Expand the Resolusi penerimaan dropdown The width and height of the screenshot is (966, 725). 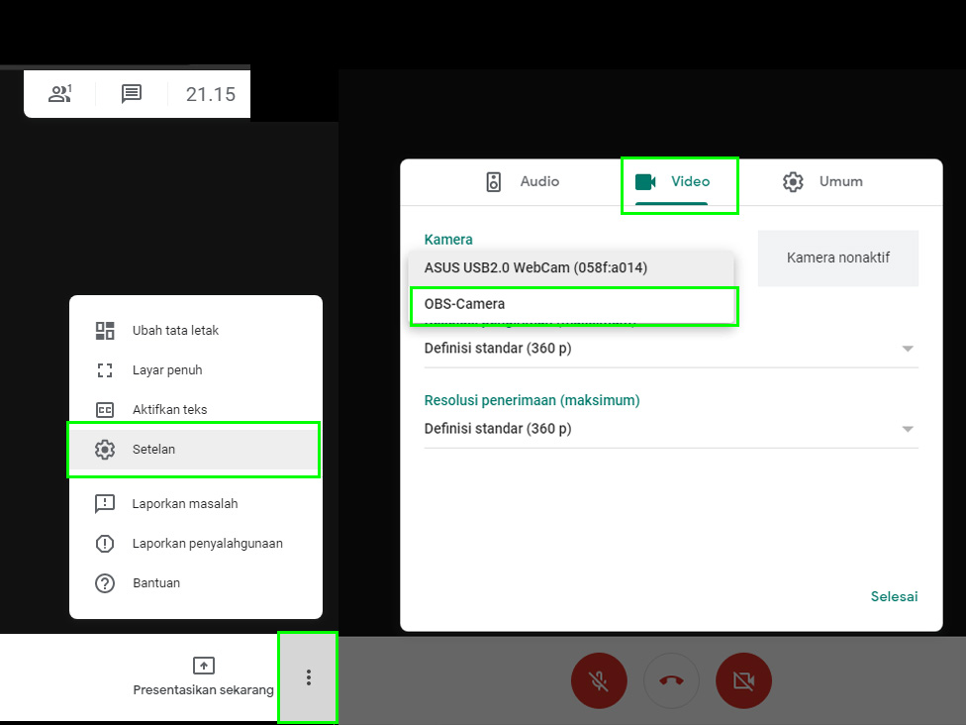[908, 428]
